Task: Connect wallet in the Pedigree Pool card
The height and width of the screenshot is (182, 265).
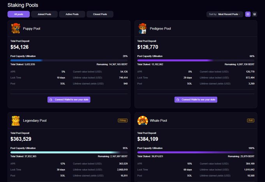Action: click(196, 100)
